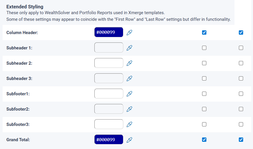Uncheck the first Column Header checkbox
This screenshot has width=253, height=149.
pyautogui.click(x=204, y=32)
